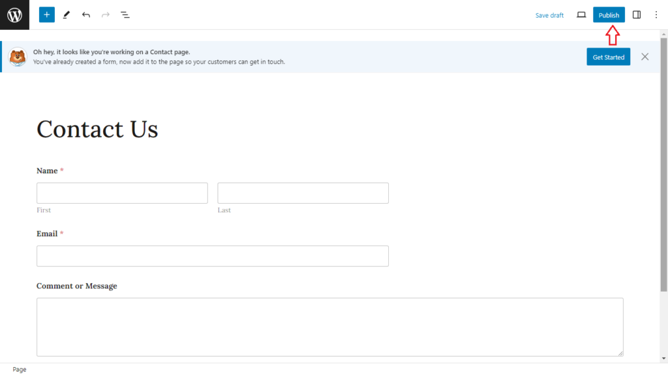Screen dimensions: 668x375
Task: Click the Save draft link
Action: [549, 15]
